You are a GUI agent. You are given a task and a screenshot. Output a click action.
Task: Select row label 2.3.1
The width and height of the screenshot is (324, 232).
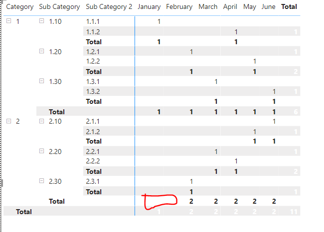pos(93,181)
